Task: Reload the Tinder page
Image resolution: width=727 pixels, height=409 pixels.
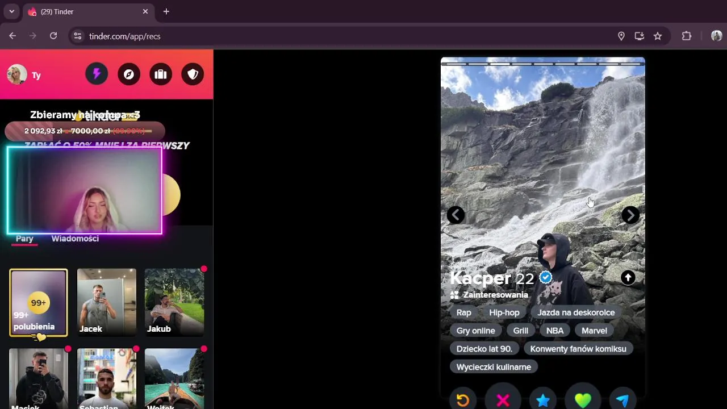Action: click(53, 36)
